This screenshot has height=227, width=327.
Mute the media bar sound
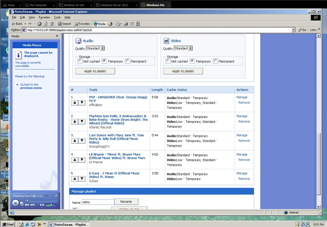coord(42,205)
